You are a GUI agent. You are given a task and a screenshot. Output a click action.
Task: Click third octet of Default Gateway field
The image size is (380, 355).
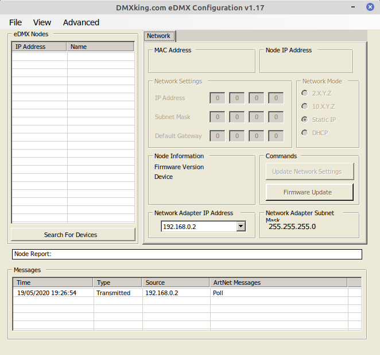[257, 136]
